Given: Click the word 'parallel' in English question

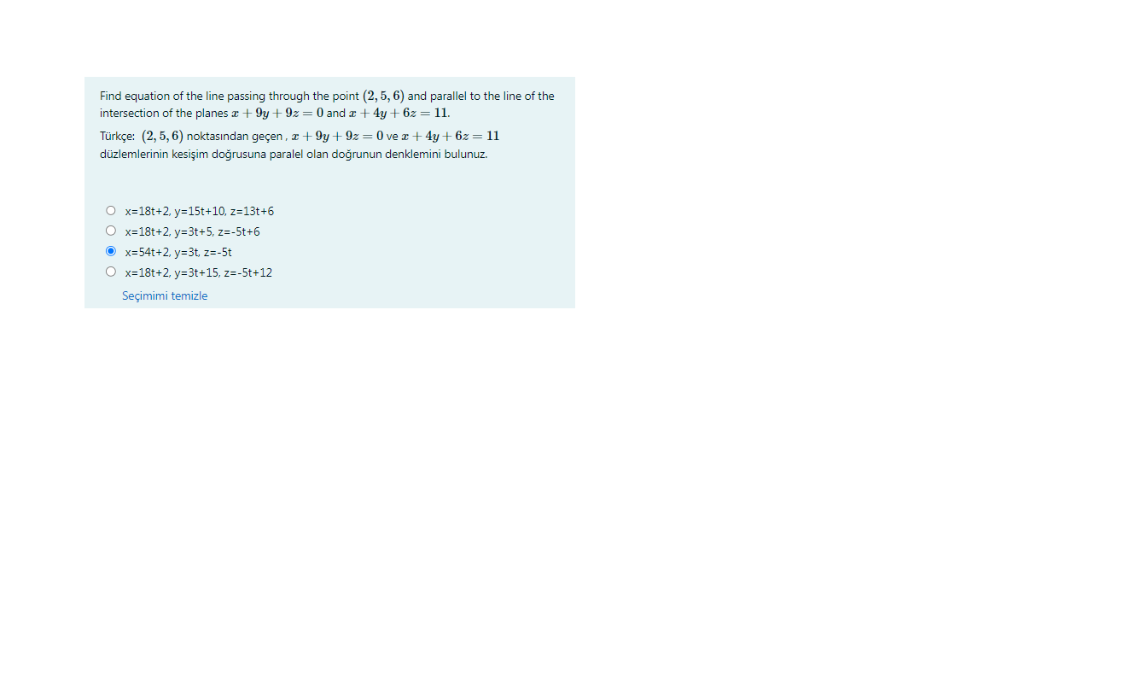Looking at the screenshot, I should (448, 97).
